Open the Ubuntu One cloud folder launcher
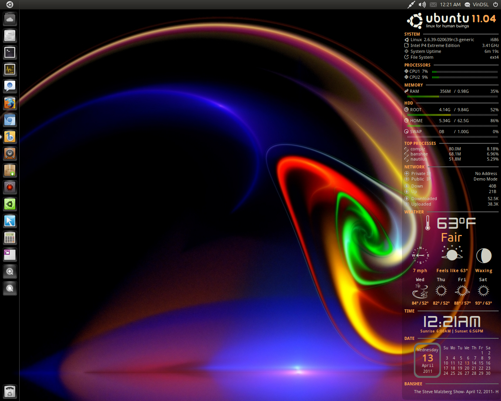Image resolution: width=501 pixels, height=401 pixels. (x=10, y=19)
